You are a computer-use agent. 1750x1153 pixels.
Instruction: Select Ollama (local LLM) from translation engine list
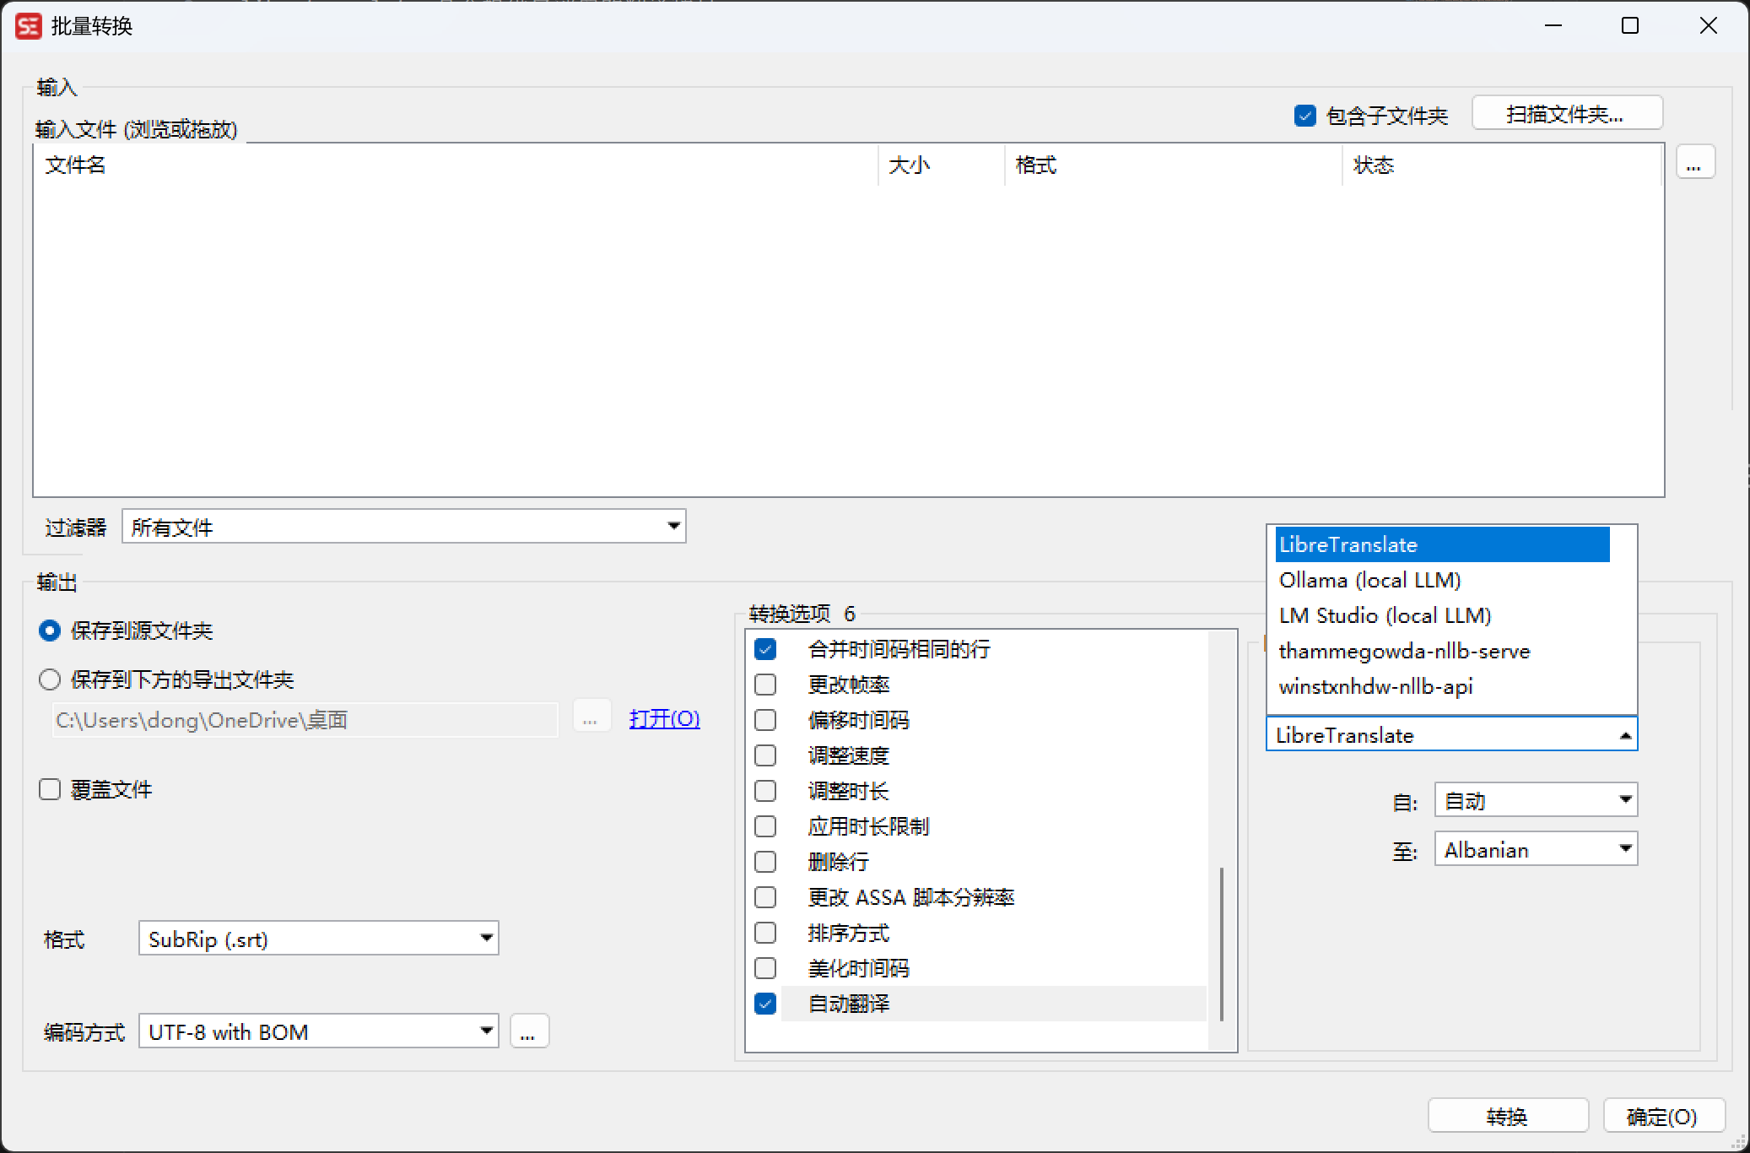click(1370, 580)
